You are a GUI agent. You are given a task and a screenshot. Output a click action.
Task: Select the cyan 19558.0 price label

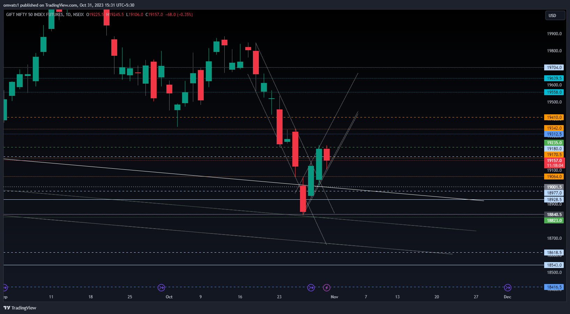coord(554,92)
